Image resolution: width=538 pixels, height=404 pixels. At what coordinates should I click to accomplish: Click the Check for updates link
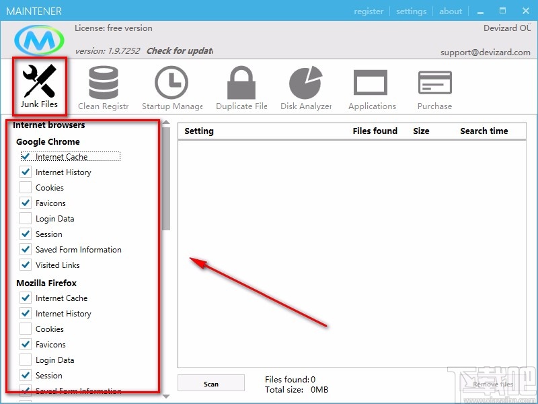tap(180, 51)
